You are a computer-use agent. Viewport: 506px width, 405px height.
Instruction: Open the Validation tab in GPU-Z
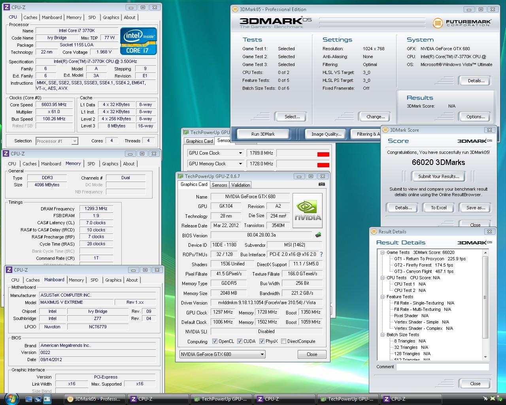241,185
